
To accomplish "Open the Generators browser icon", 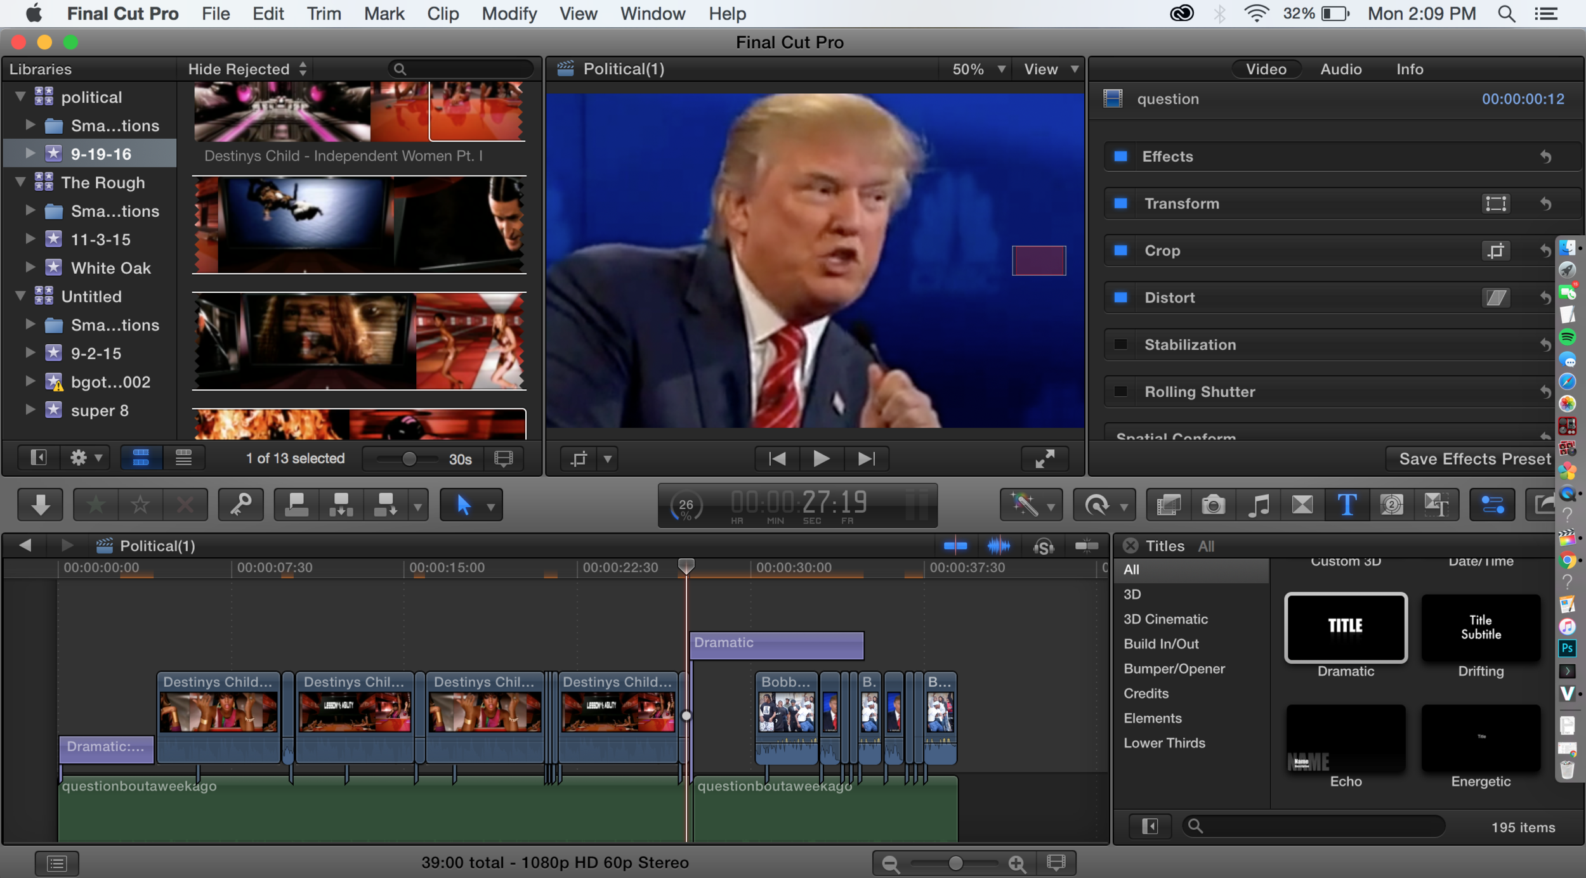I will point(1391,505).
